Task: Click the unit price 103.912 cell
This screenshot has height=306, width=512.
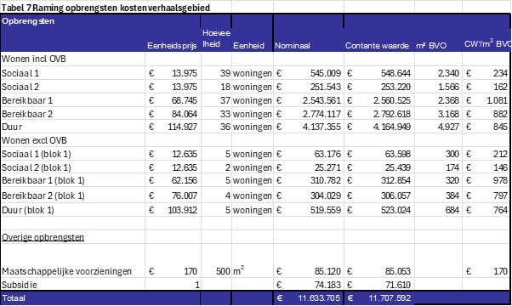Action: 182,210
